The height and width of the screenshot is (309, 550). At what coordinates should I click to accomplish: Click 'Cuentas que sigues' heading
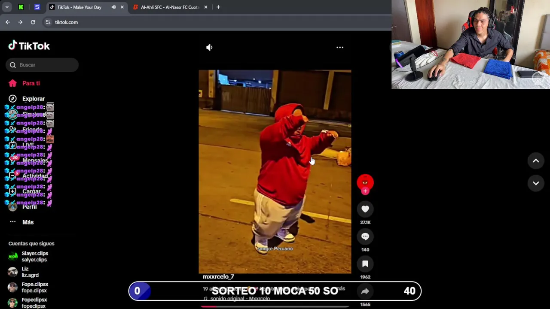point(31,244)
